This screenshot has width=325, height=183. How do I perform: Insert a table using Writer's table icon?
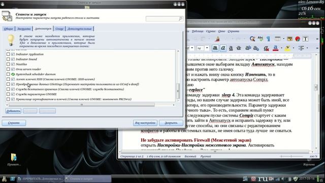coord(278,39)
